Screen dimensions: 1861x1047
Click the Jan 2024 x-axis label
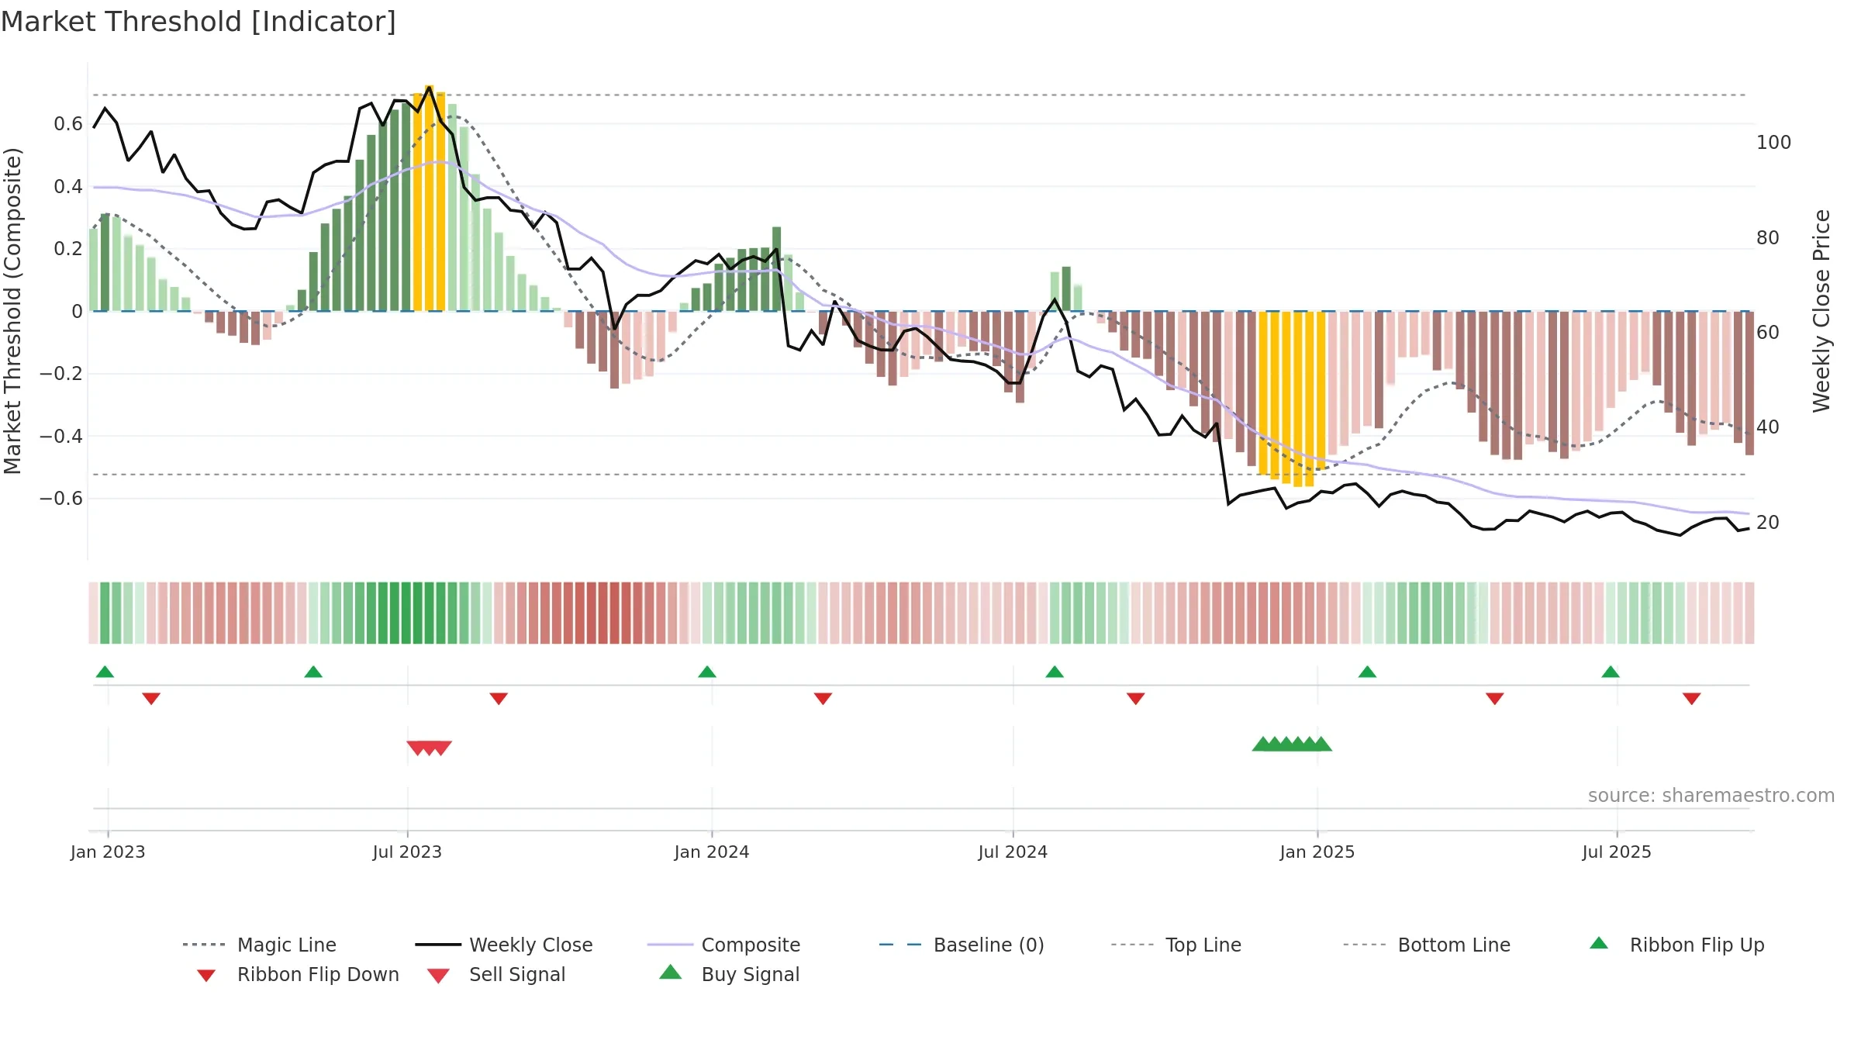pyautogui.click(x=712, y=852)
